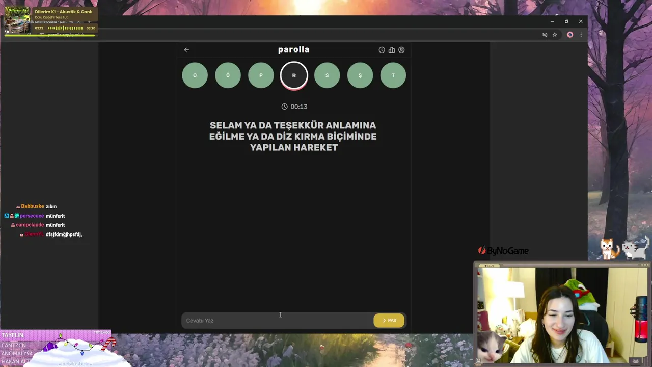Screen dimensions: 652x367
Task: Click the muted site sound icon
Action: [x=545, y=35]
